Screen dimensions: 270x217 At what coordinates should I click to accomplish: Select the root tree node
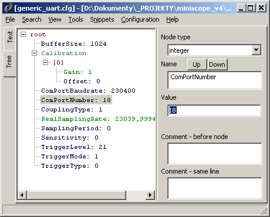point(38,35)
